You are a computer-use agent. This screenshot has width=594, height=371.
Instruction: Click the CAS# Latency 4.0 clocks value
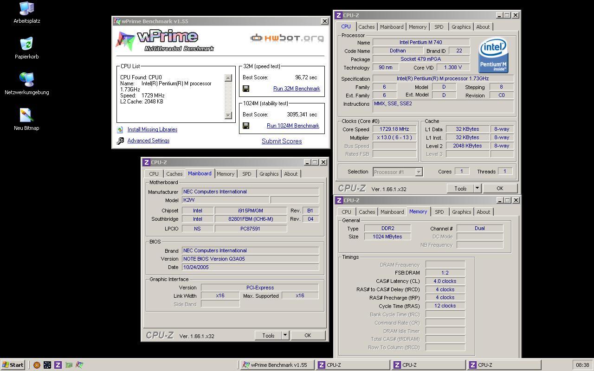[445, 281]
